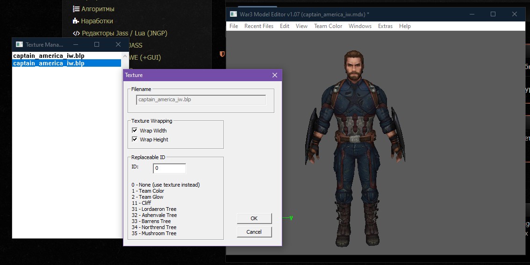Click the '32 - Ashenvale Tree' text
This screenshot has height=265, width=530.
154,215
